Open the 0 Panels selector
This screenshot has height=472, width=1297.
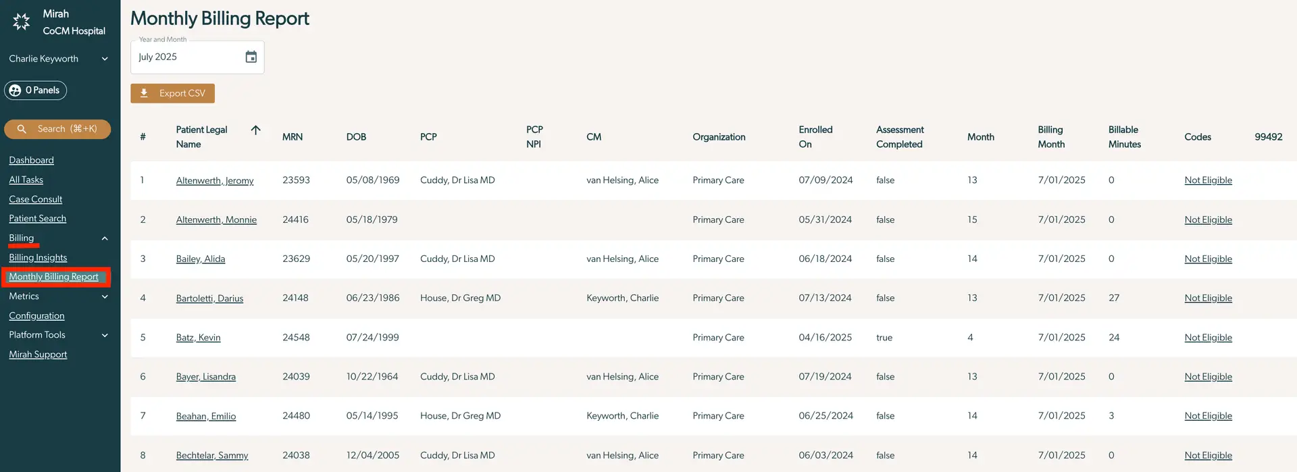point(42,90)
